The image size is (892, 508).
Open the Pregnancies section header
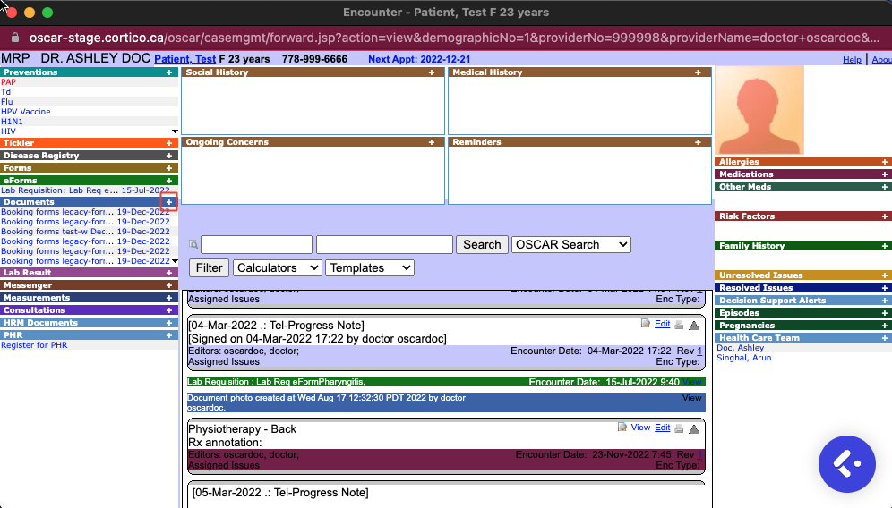[x=747, y=325]
